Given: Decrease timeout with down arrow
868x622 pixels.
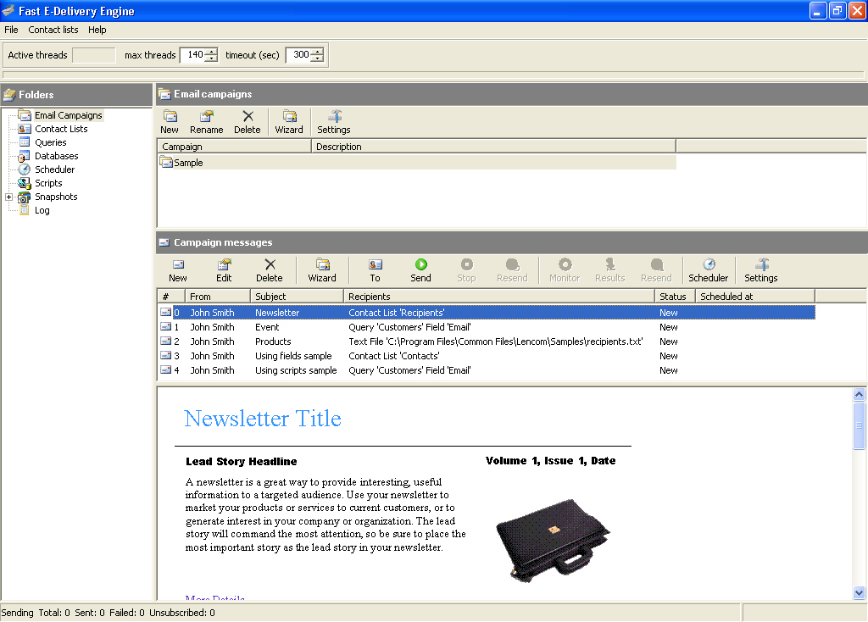Looking at the screenshot, I should 317,58.
